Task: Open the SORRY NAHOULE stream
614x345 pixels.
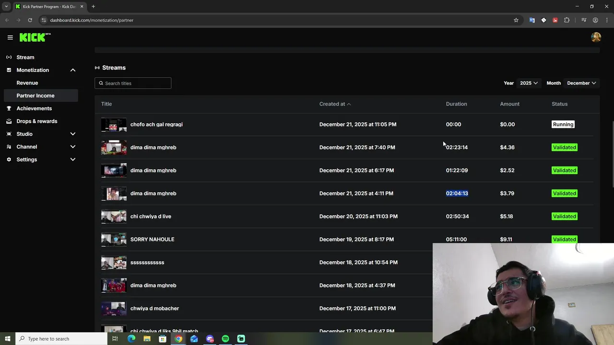Action: coord(152,240)
